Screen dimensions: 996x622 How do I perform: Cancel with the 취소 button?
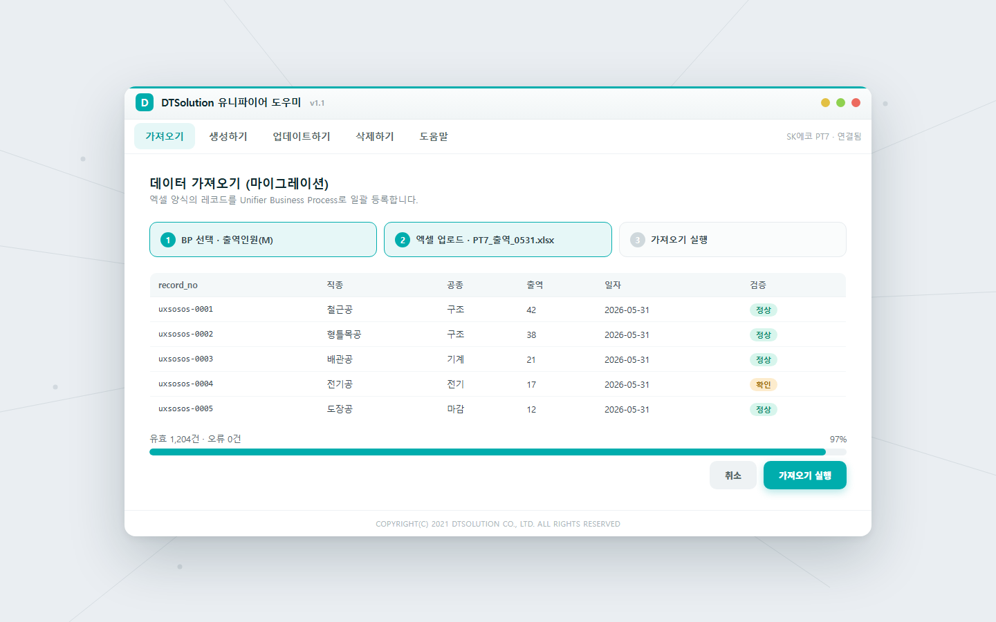pyautogui.click(x=733, y=475)
